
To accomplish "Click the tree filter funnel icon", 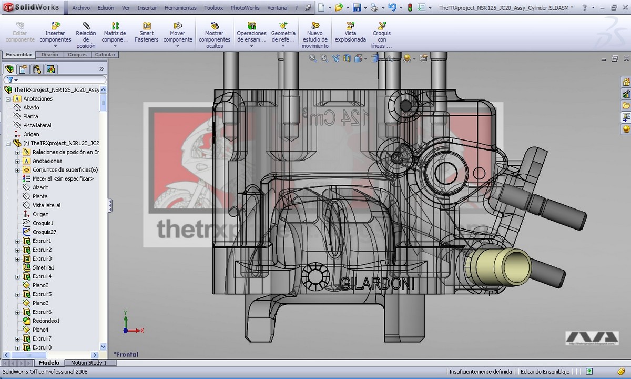I will 9,80.
